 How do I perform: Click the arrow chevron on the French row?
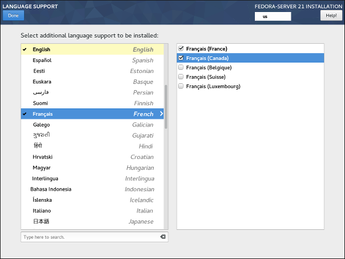click(x=161, y=114)
